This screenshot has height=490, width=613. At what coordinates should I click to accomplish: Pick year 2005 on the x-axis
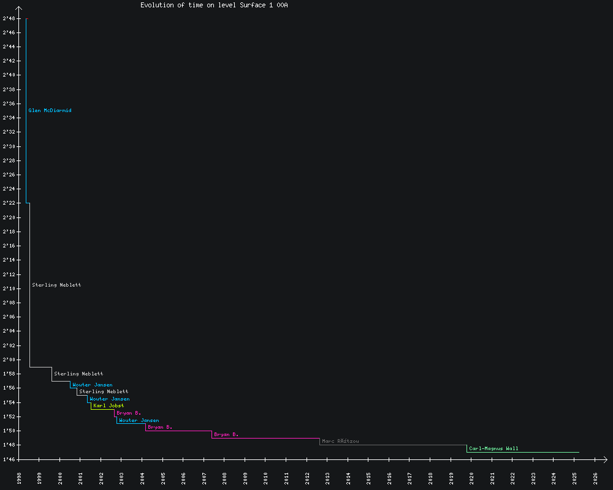tap(163, 478)
